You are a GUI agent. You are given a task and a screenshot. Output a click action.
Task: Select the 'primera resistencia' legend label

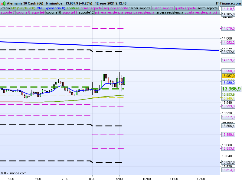109,13
